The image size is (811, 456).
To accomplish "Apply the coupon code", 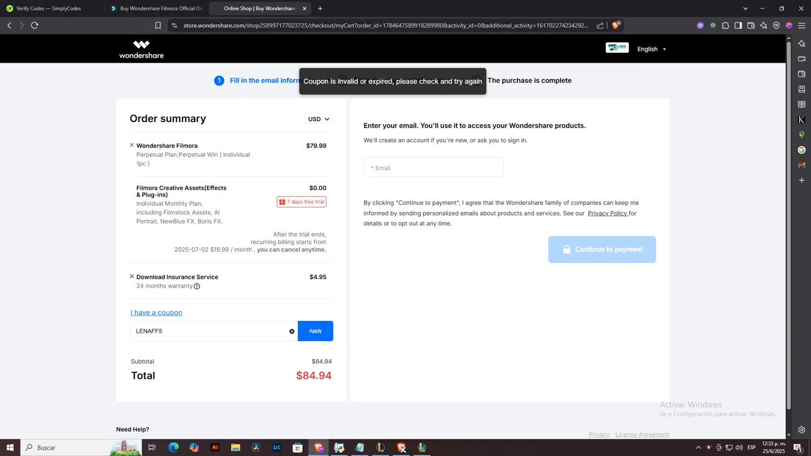I will (315, 331).
